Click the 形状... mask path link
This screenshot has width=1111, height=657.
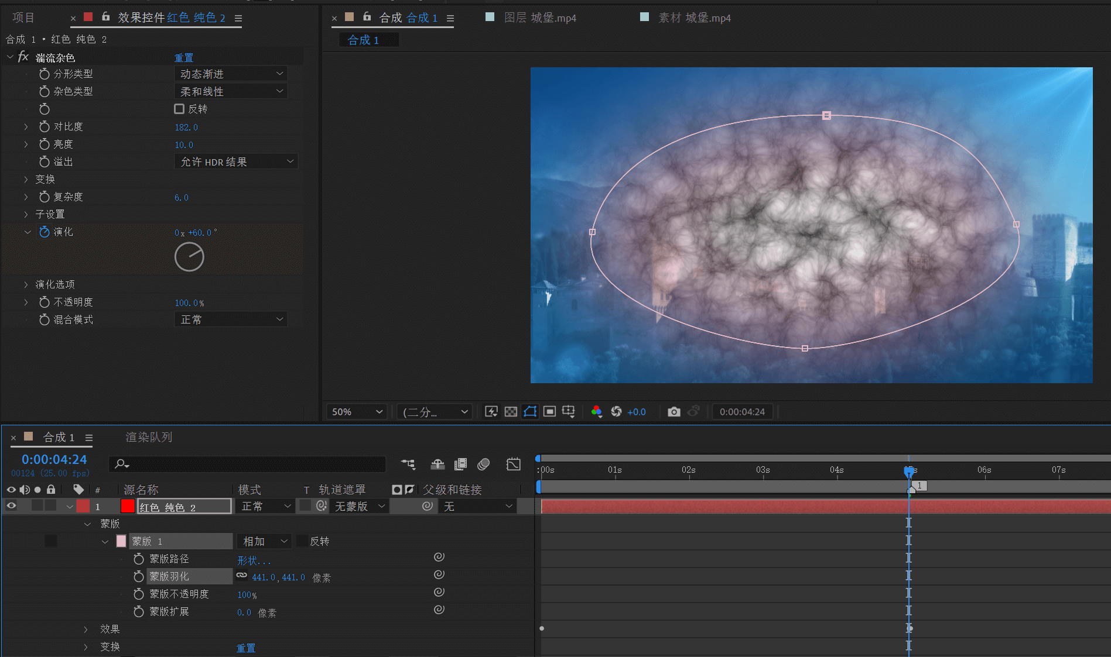tap(254, 560)
